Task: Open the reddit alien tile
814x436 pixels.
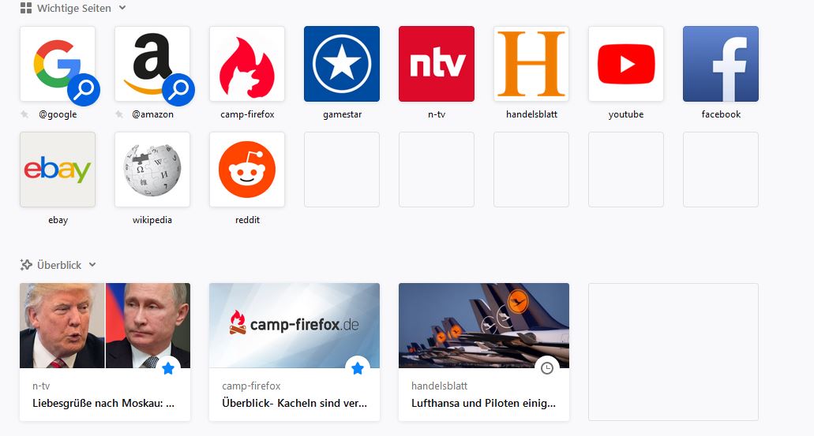Action: [x=247, y=170]
